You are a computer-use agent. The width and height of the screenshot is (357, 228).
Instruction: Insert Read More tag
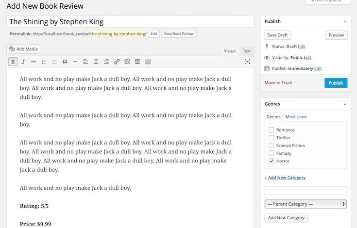(137, 62)
